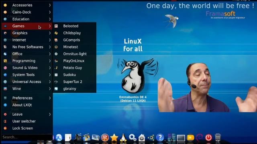Expand the Office submenu arrow
Viewport: 257px width, 144px height.
point(50,54)
